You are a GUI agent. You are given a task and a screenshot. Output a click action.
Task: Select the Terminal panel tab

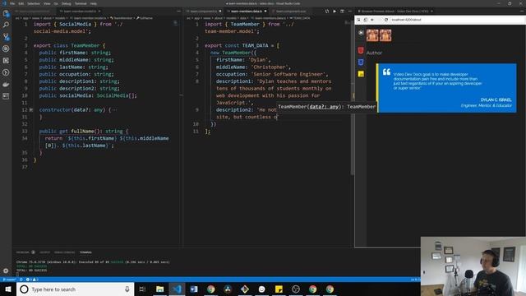tap(85, 252)
